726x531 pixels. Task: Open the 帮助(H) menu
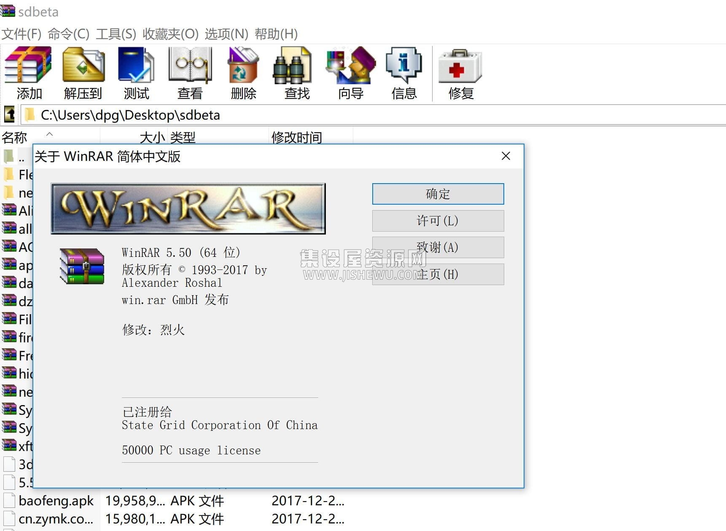277,34
